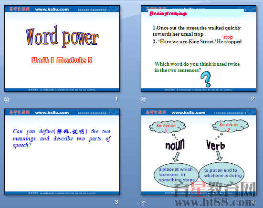Click the animation star icon under slide 2

coord(143,99)
